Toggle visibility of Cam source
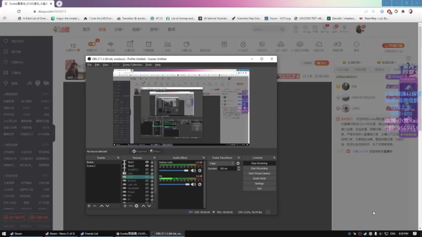 click(x=147, y=173)
